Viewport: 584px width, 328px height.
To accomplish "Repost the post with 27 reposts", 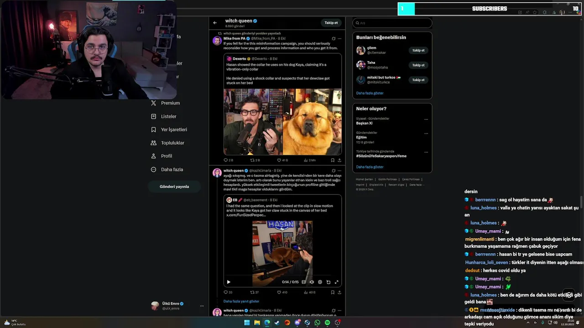I will [255, 292].
